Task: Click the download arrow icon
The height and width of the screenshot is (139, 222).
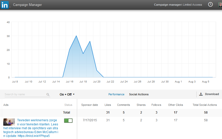Action: [x=201, y=94]
